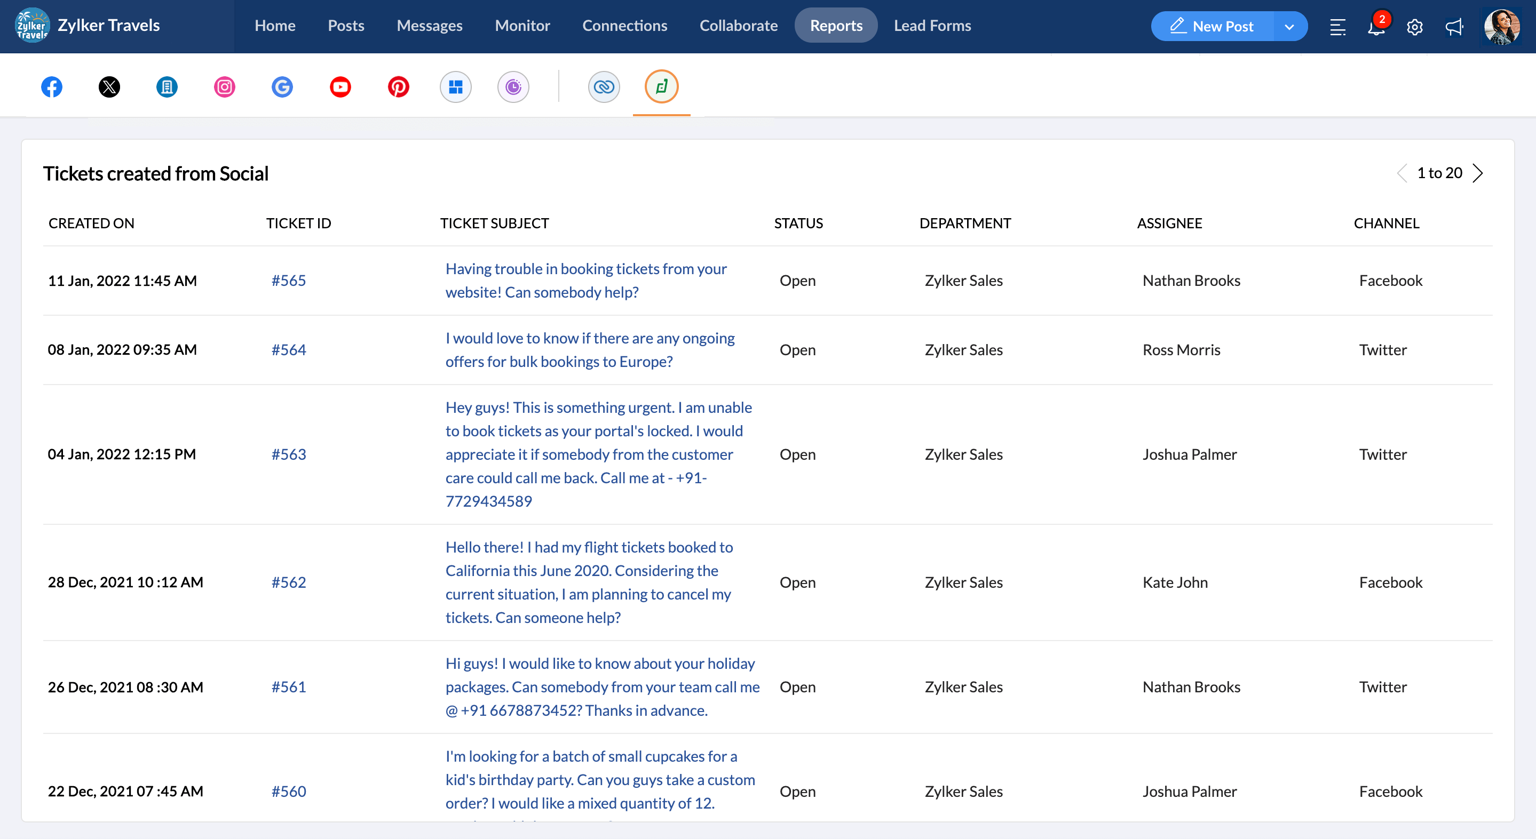Open the YouTube reports icon

pos(340,87)
